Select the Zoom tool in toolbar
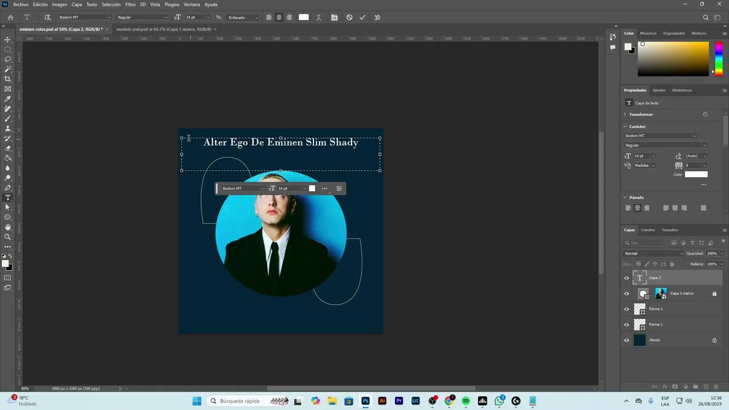This screenshot has height=410, width=729. pos(8,237)
